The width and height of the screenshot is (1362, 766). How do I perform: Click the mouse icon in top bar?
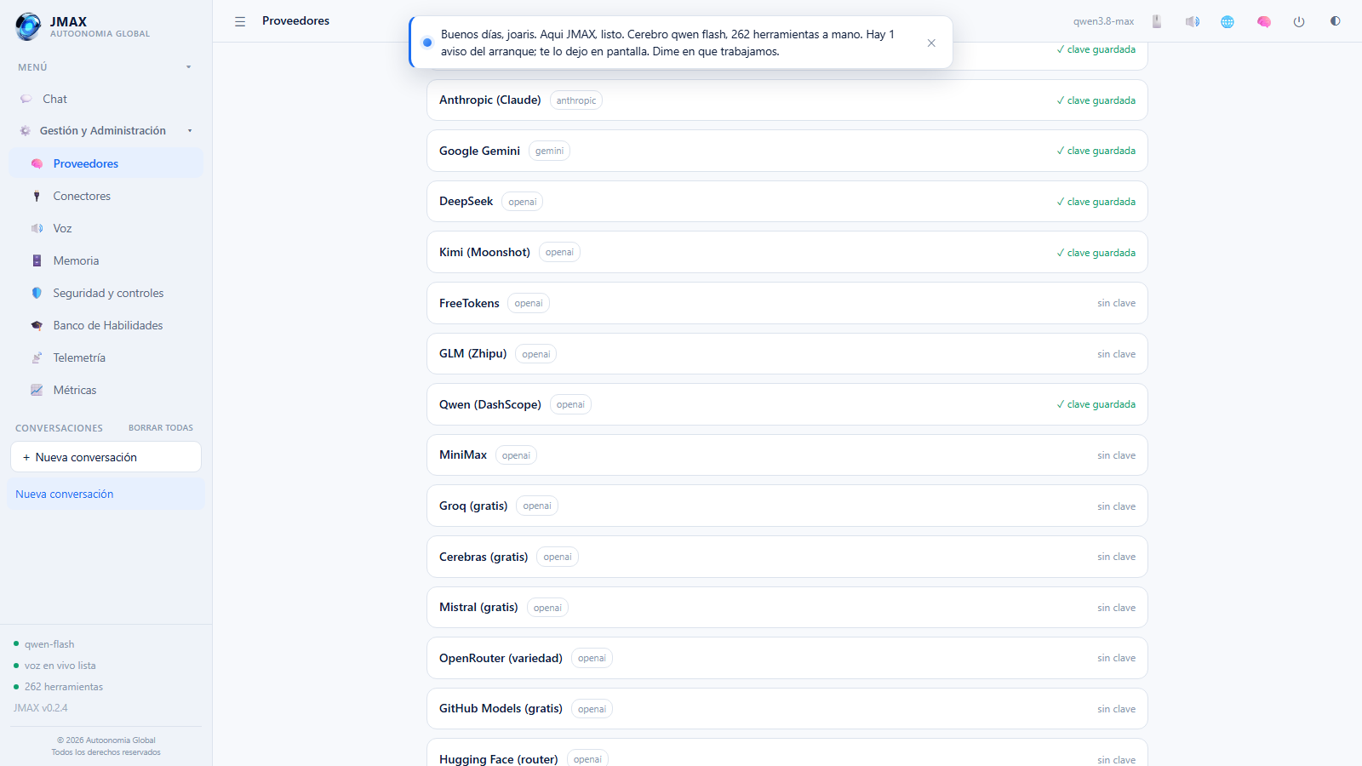coord(1157,21)
